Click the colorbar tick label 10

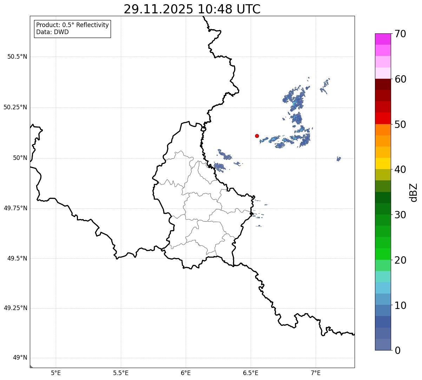[x=400, y=305]
